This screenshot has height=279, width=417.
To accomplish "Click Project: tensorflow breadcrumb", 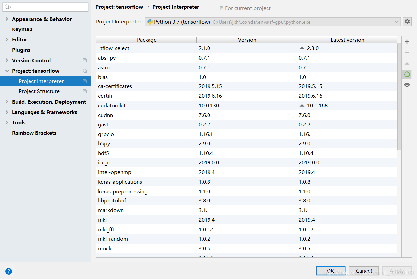I will (x=119, y=7).
